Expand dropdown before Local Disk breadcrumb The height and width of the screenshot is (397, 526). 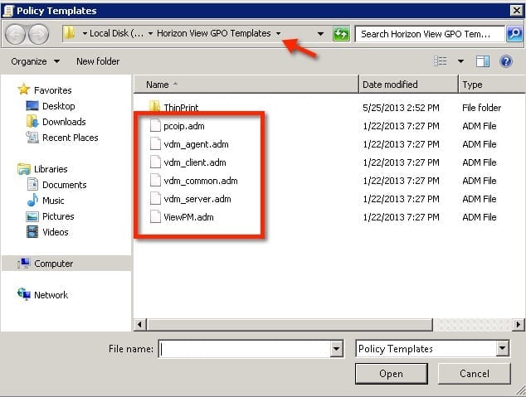[x=85, y=33]
